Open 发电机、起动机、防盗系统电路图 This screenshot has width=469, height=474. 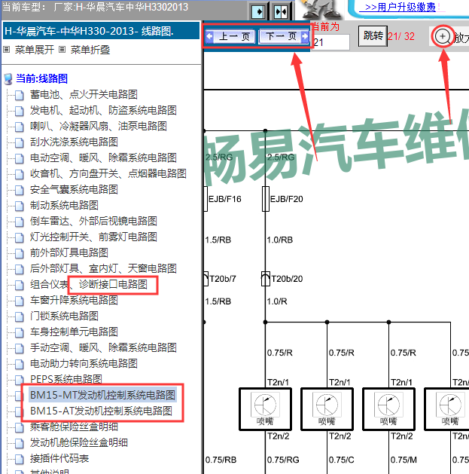(103, 110)
